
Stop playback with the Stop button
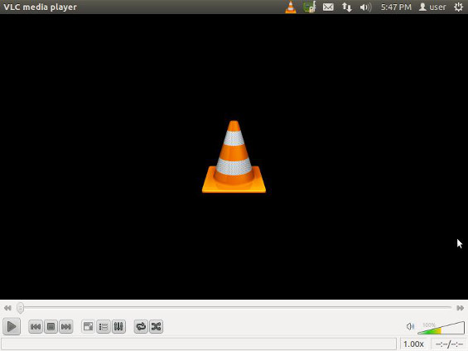(51, 327)
